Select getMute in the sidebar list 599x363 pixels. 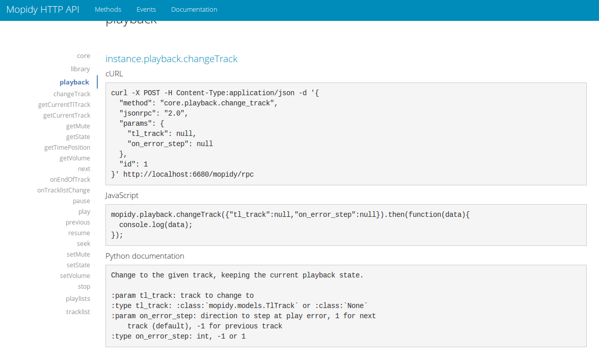78,126
